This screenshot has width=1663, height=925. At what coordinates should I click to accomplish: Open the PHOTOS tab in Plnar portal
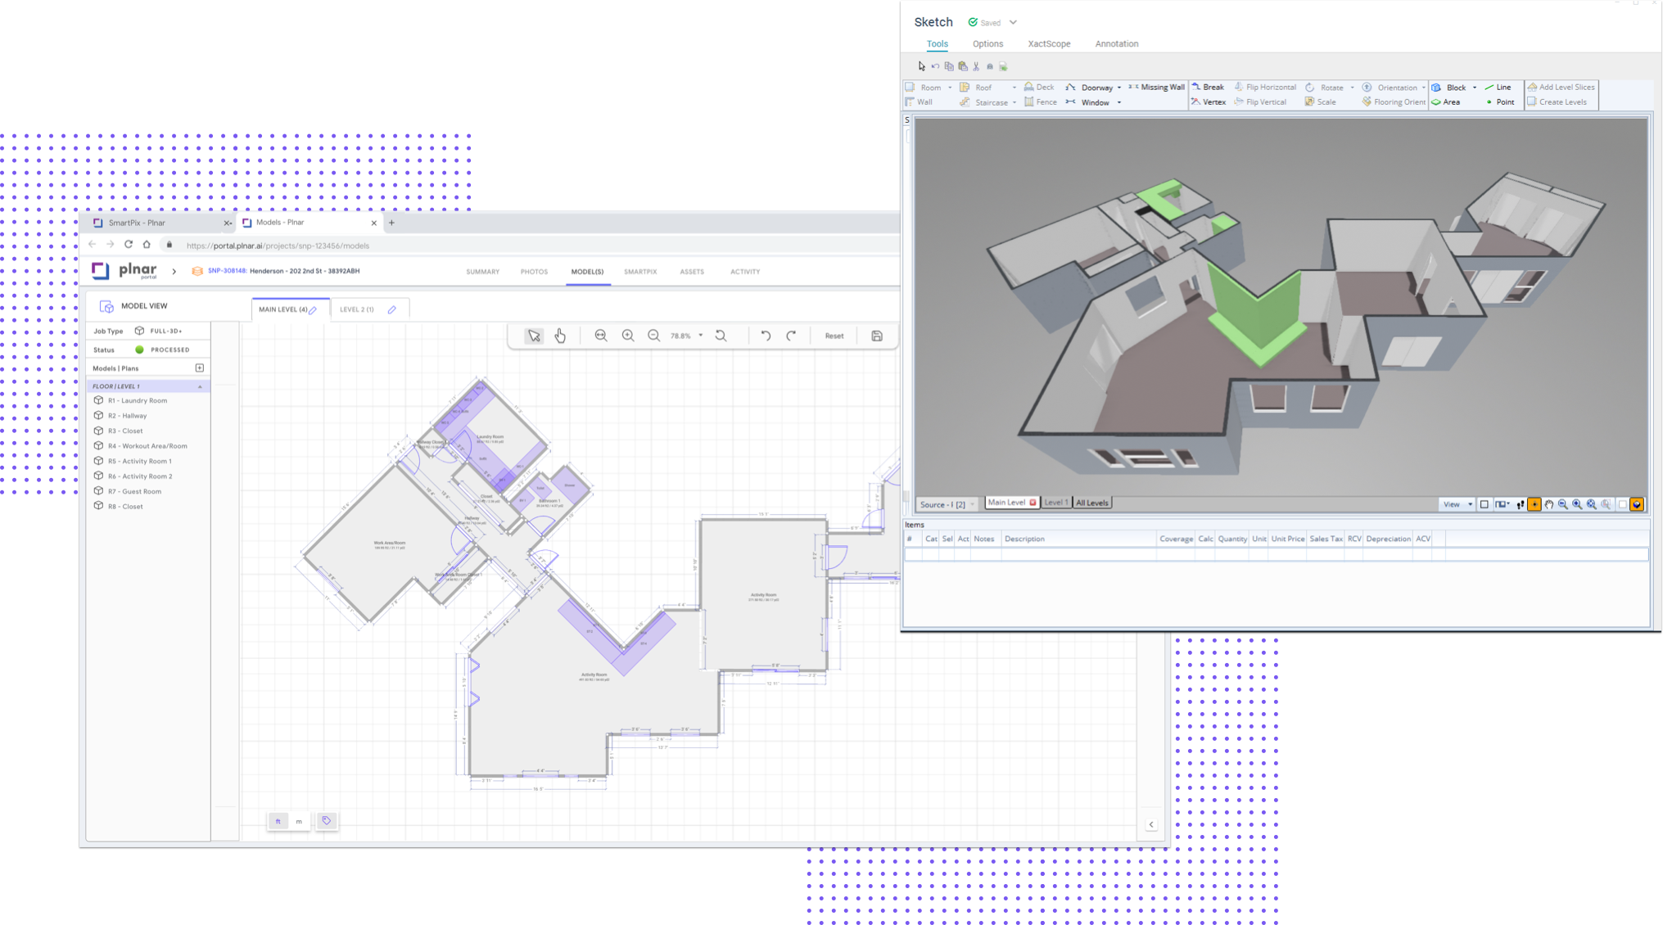[534, 272]
